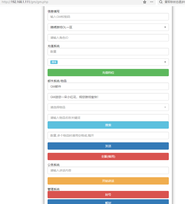The image size is (185, 204).
Task: Click the green 充值档位 recharge button
Action: (x=108, y=72)
